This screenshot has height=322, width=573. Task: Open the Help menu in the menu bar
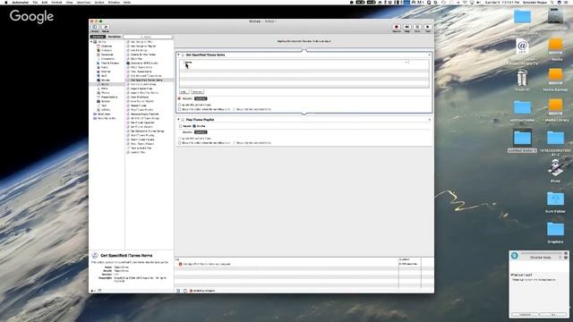[x=127, y=2]
